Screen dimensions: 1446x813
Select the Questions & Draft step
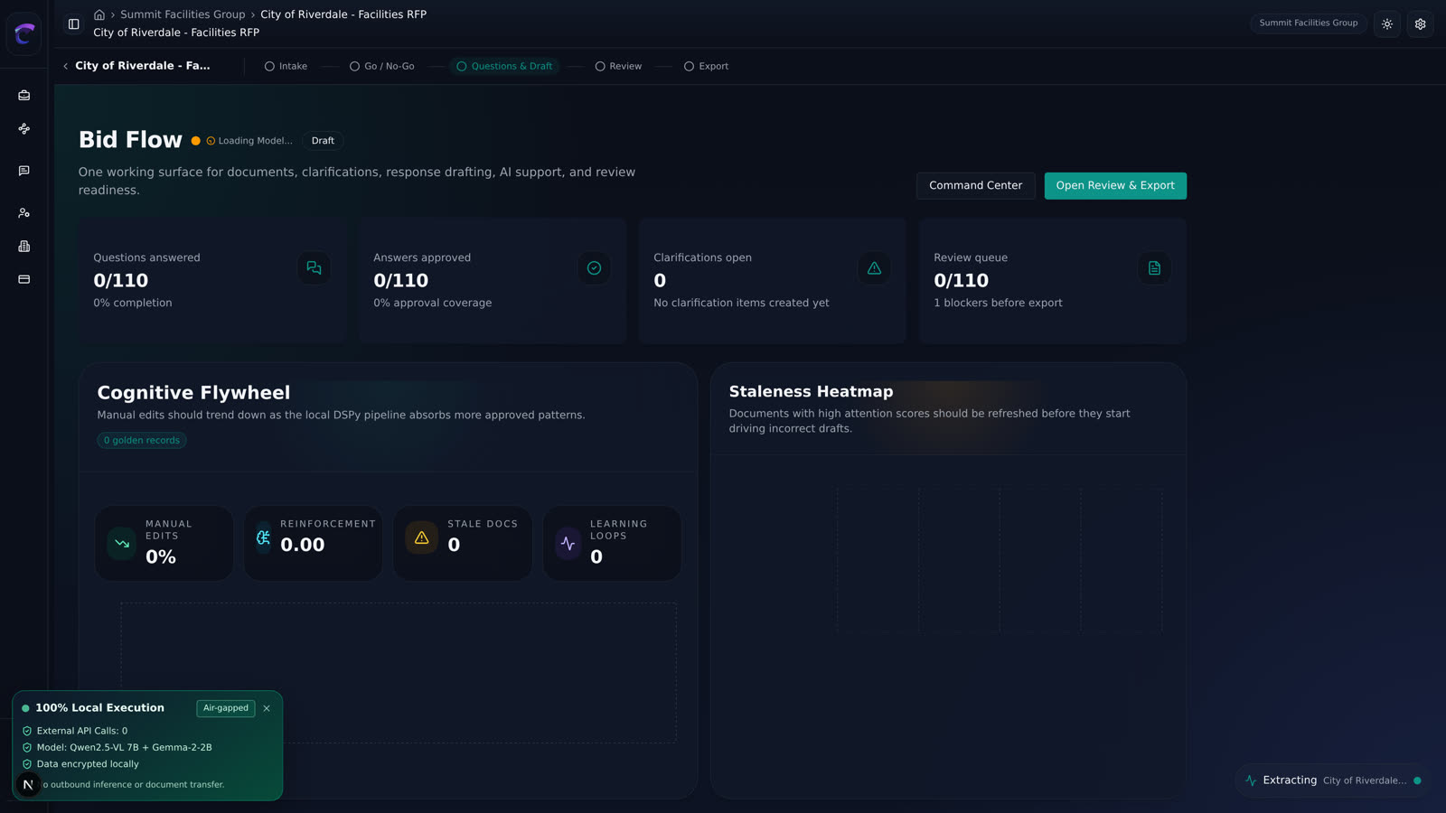coord(504,66)
